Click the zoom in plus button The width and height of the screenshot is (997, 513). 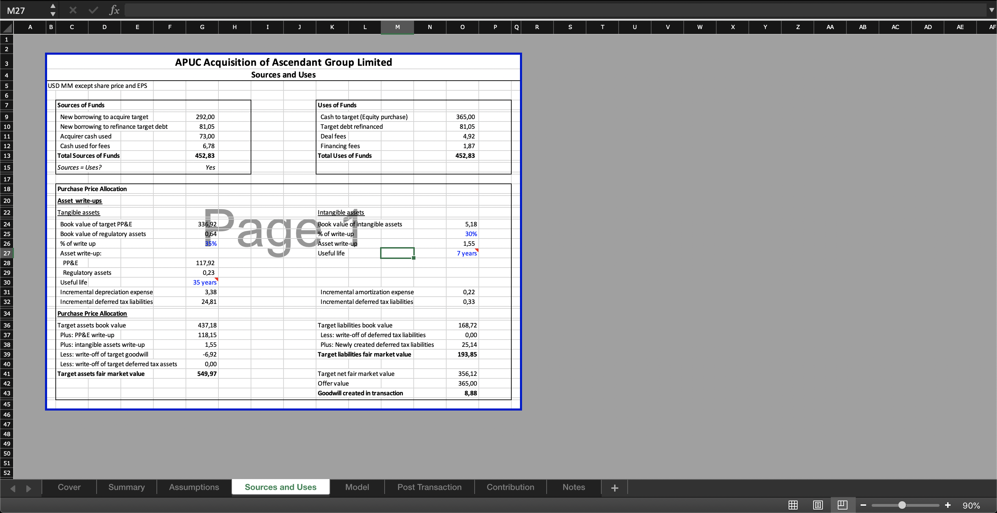[948, 505]
